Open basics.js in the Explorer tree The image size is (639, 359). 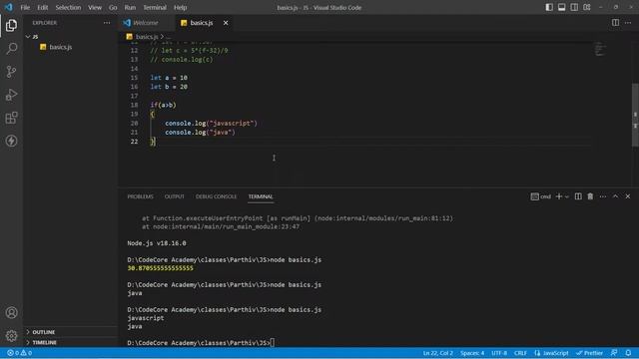[x=70, y=47]
